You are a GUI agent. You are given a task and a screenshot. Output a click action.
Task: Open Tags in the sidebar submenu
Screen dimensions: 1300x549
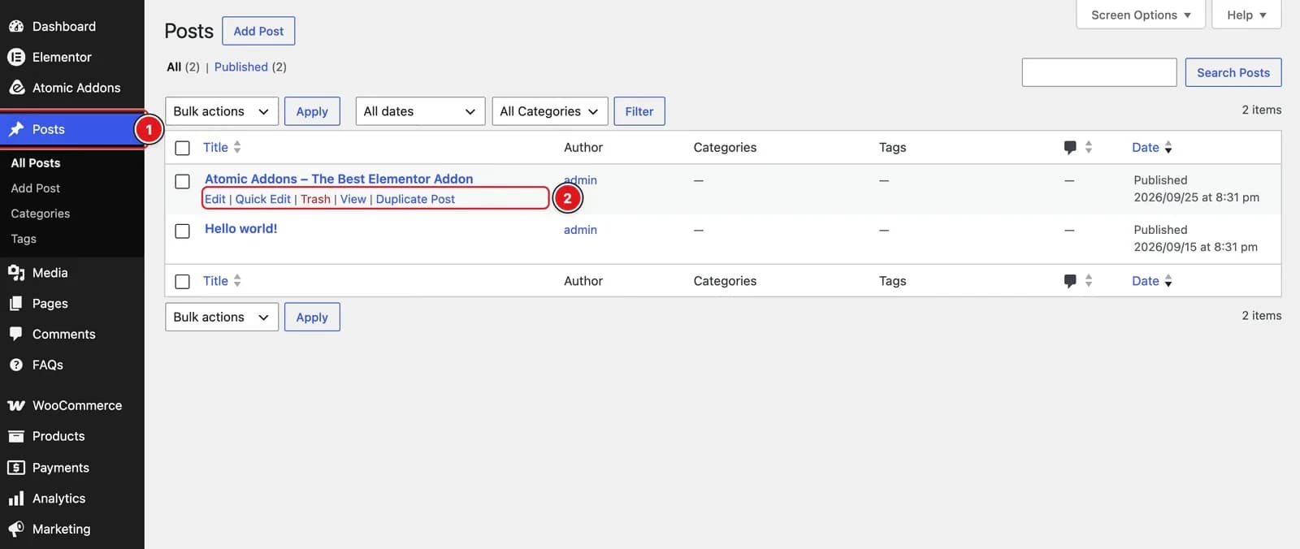coord(24,239)
